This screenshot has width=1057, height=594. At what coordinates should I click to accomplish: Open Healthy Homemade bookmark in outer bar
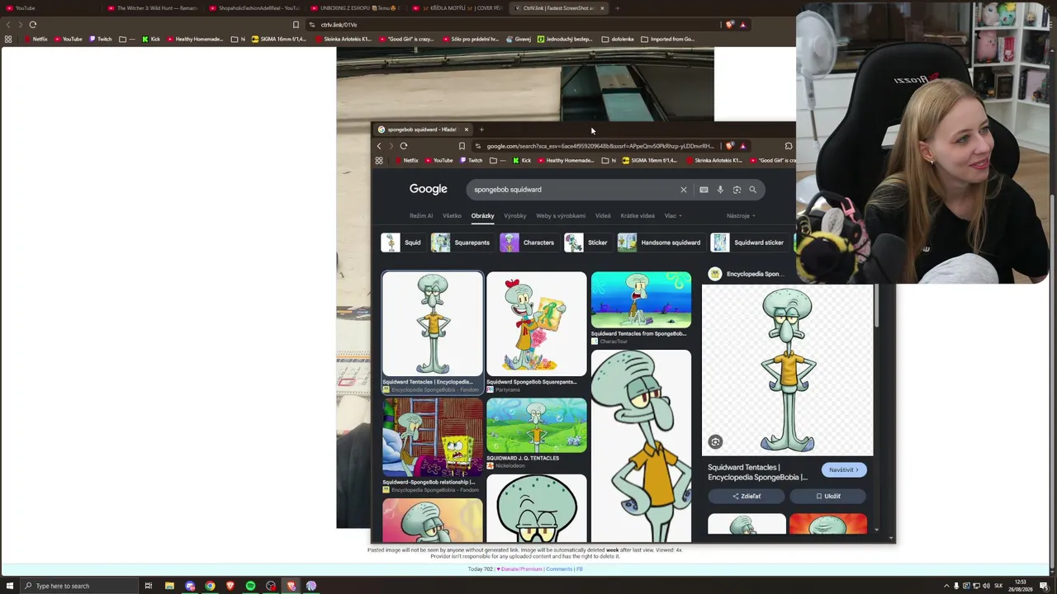[x=194, y=39]
